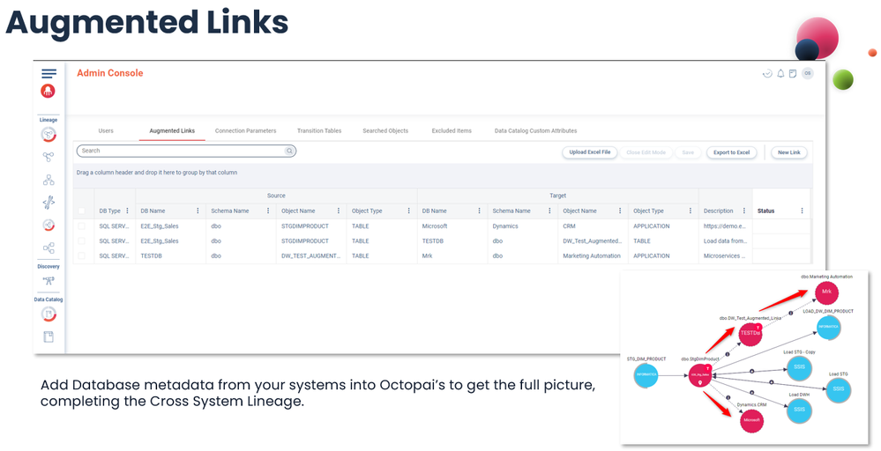Click the checkmark status icon in the header
The image size is (881, 451).
point(767,73)
